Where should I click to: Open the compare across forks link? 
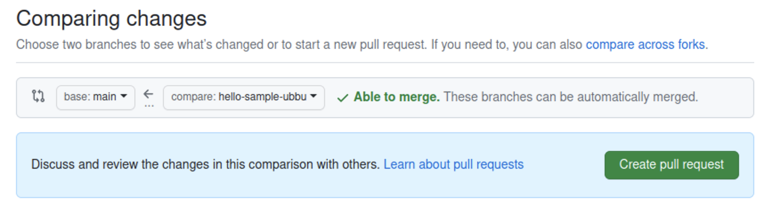pos(645,45)
